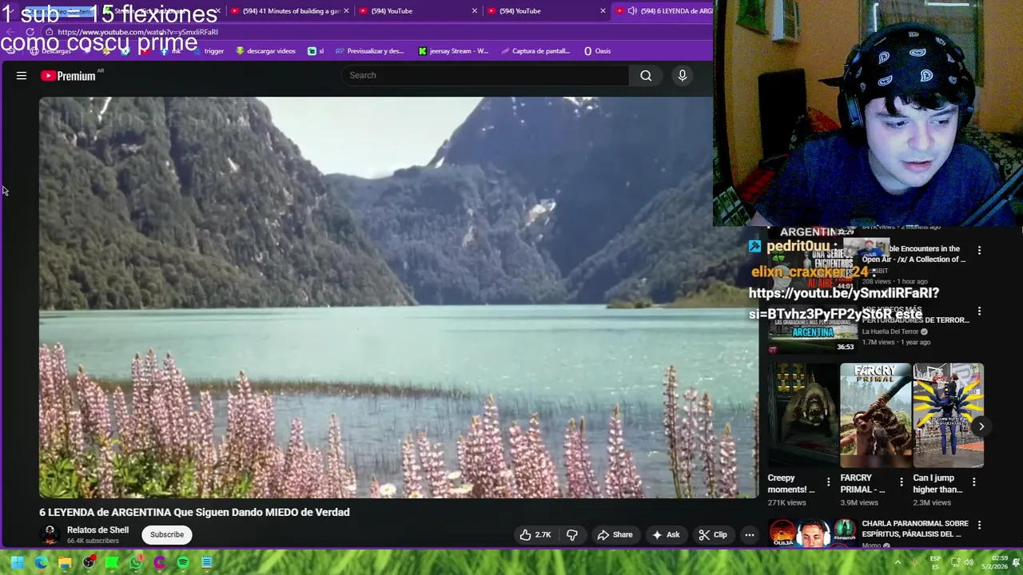Click the magnifying glass search button
This screenshot has width=1023, height=575.
pyautogui.click(x=646, y=75)
